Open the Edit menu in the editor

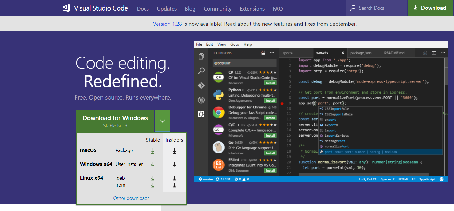pyautogui.click(x=210, y=44)
